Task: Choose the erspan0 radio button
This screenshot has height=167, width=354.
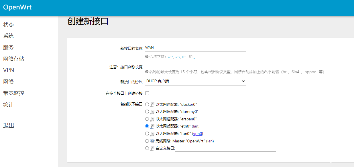Action: [x=147, y=119]
